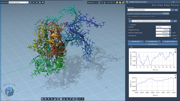Click the magnifier search icon beside the selection filter
180x101 pixels.
(43, 2)
